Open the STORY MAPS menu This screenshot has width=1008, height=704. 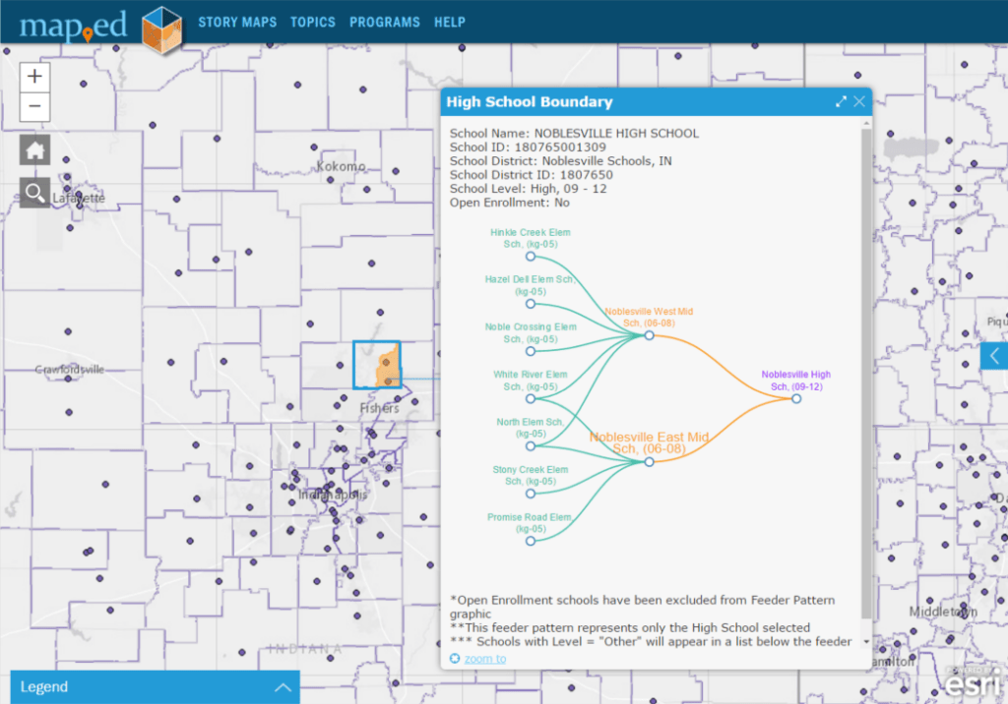pyautogui.click(x=237, y=23)
